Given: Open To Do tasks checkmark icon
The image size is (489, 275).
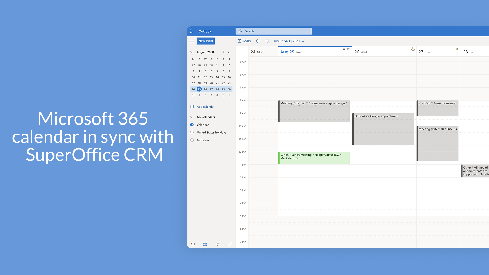Looking at the screenshot, I should click(x=229, y=244).
